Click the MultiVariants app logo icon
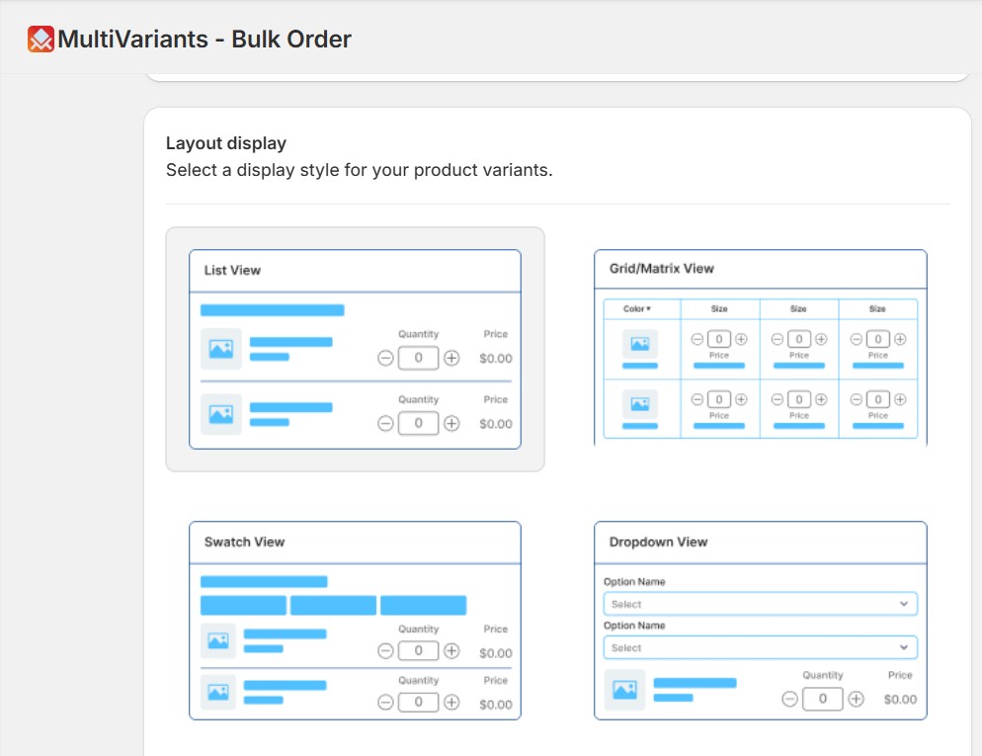Image resolution: width=982 pixels, height=756 pixels. click(x=40, y=40)
